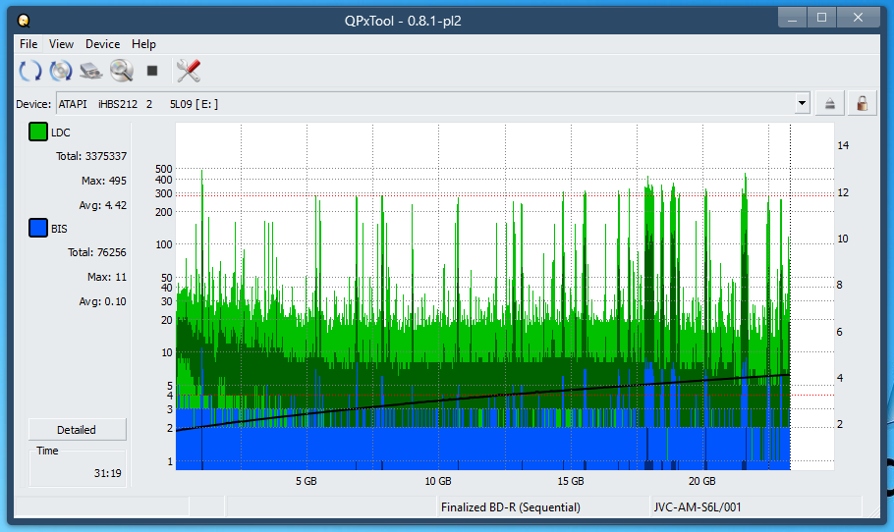Click the Detailed button

pos(77,430)
